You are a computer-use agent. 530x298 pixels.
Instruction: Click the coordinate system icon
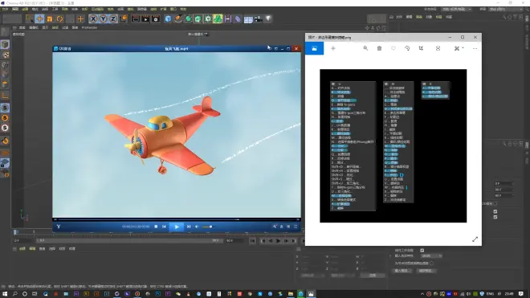click(124, 18)
